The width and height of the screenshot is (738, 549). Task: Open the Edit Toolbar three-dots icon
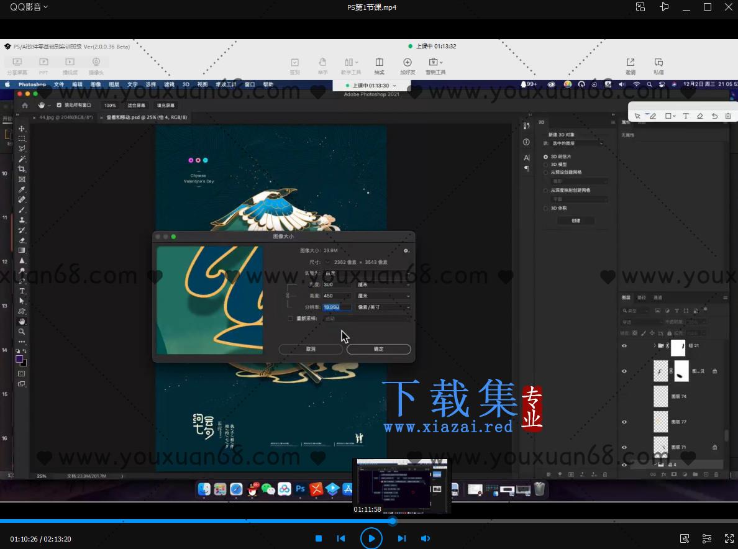coord(22,342)
